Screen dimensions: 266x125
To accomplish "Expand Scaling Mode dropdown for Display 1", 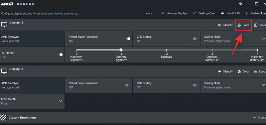I will 263,39.
